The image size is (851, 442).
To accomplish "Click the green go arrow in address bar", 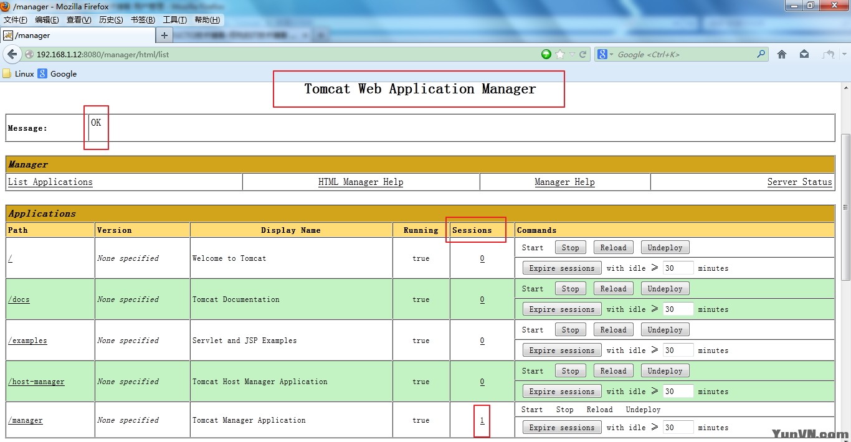I will coord(546,54).
